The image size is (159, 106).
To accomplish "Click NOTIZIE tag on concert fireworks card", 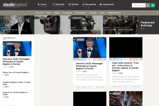I will point(116,94).
